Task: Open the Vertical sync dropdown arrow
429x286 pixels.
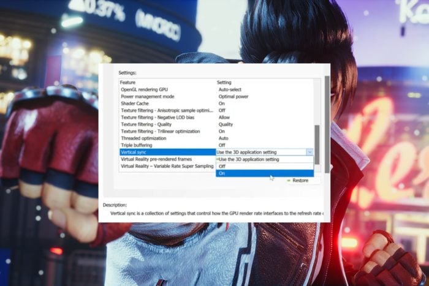Action: pyautogui.click(x=309, y=152)
